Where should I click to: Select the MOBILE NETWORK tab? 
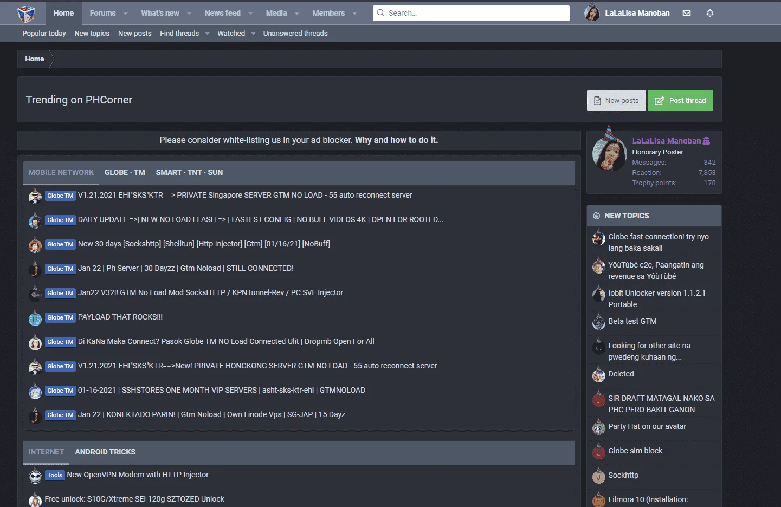click(x=61, y=172)
